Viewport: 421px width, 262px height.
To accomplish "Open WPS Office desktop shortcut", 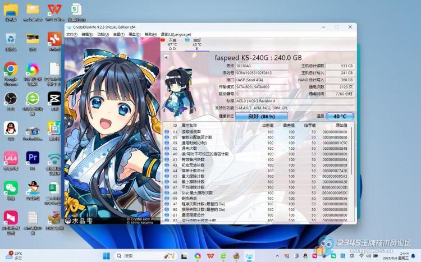I will pos(55,12).
